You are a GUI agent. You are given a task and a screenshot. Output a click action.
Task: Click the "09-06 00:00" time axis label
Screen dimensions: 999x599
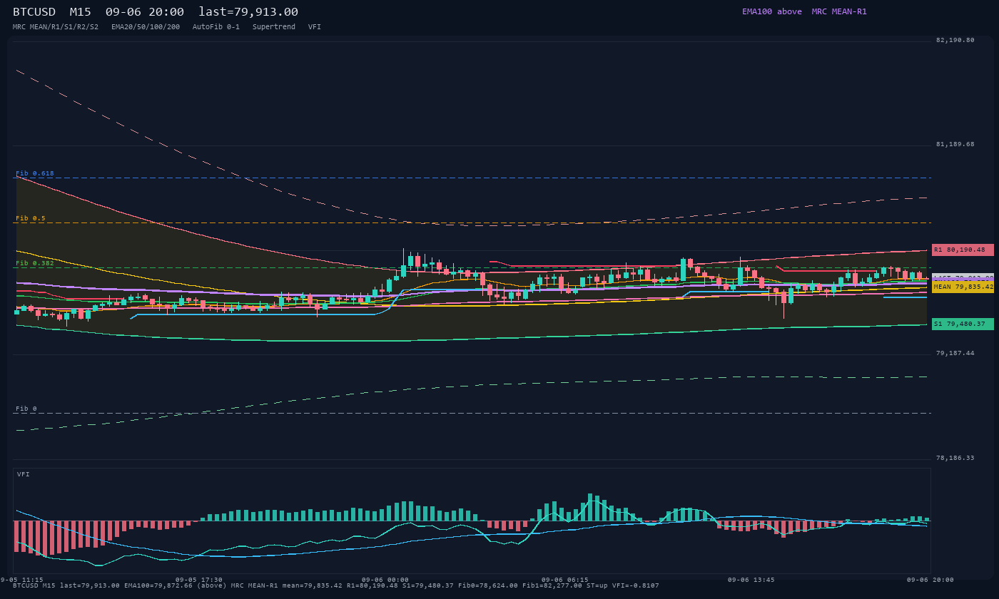pyautogui.click(x=385, y=580)
